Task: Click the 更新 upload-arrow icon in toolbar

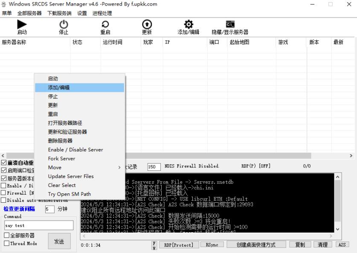Action: coord(147,24)
